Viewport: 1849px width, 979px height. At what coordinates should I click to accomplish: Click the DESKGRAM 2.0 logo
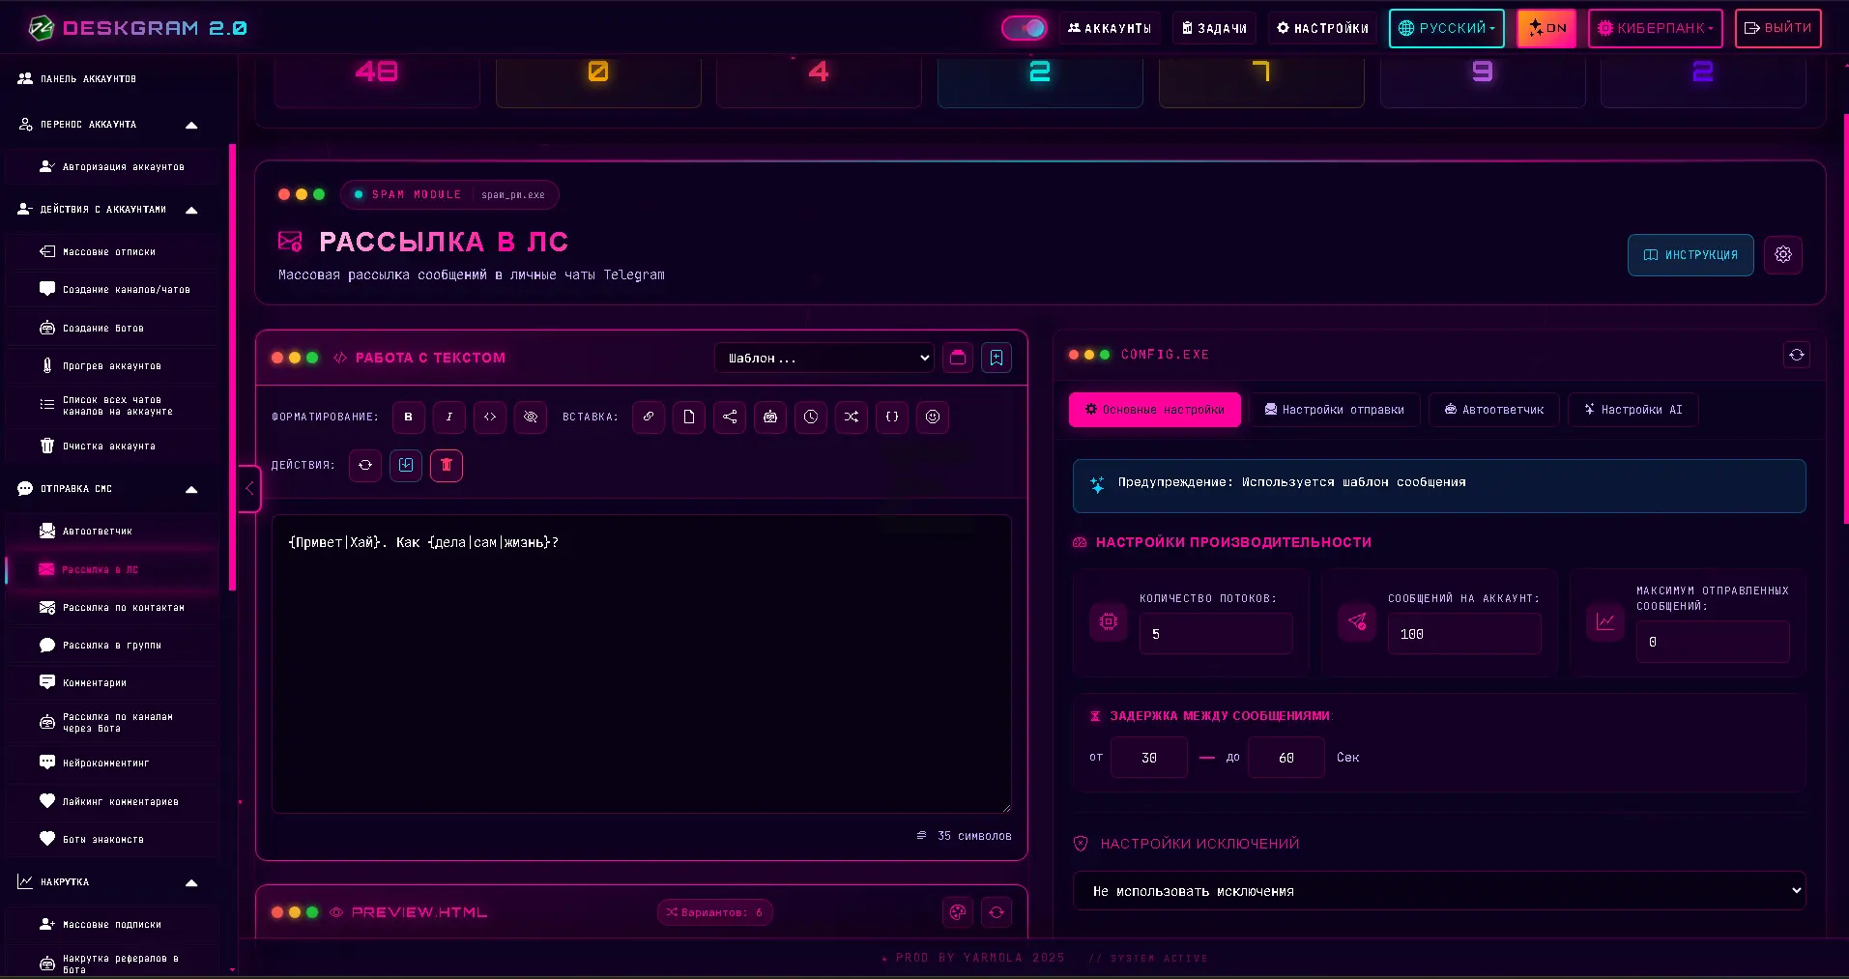[138, 28]
